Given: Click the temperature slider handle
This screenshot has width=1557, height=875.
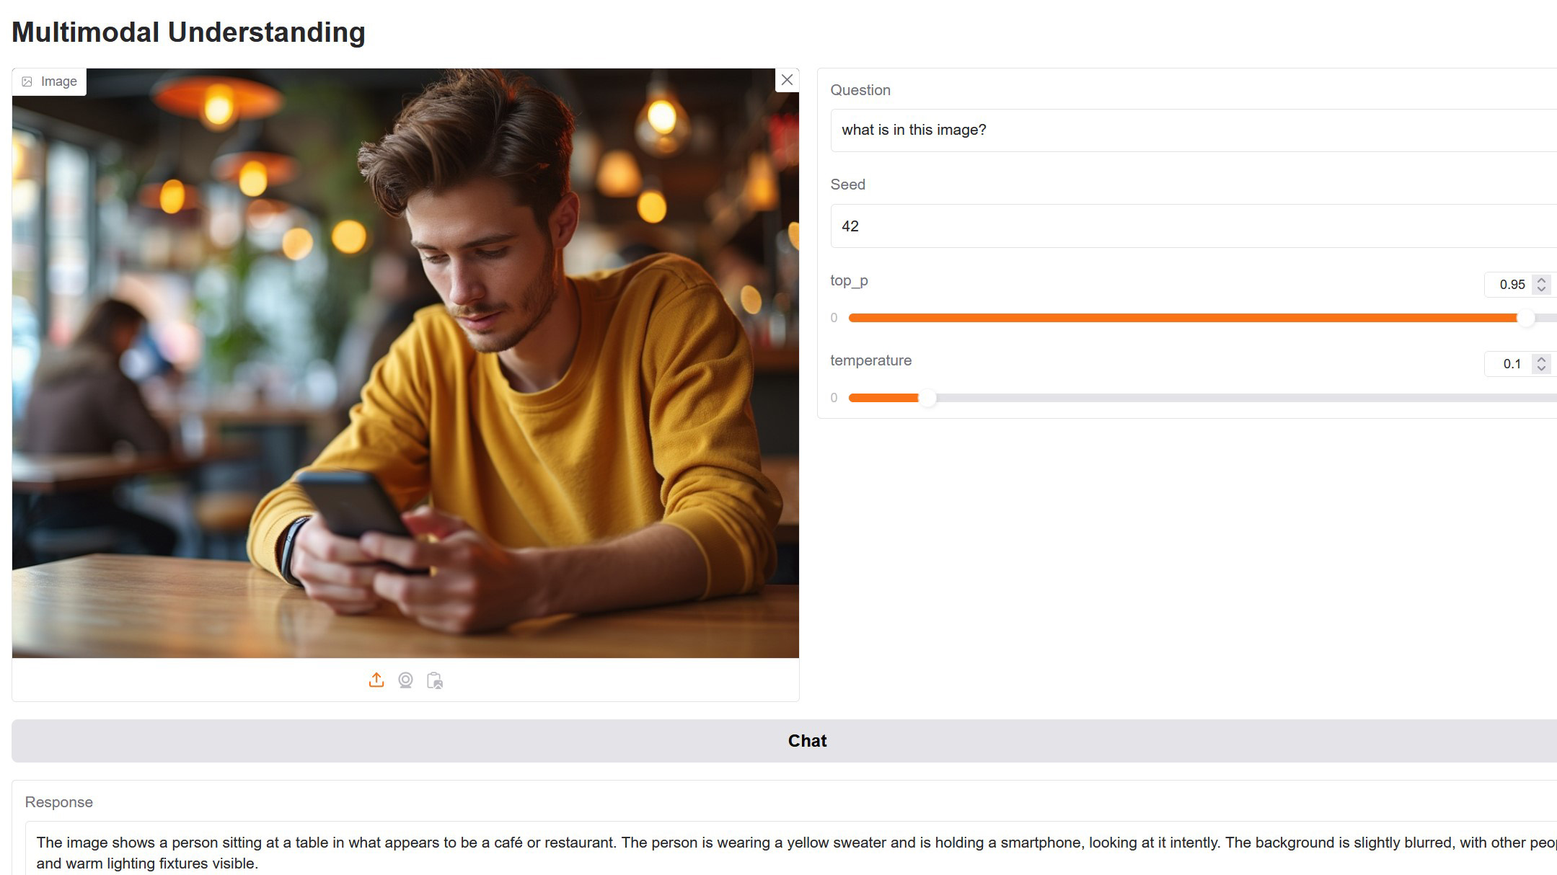Looking at the screenshot, I should coord(928,398).
